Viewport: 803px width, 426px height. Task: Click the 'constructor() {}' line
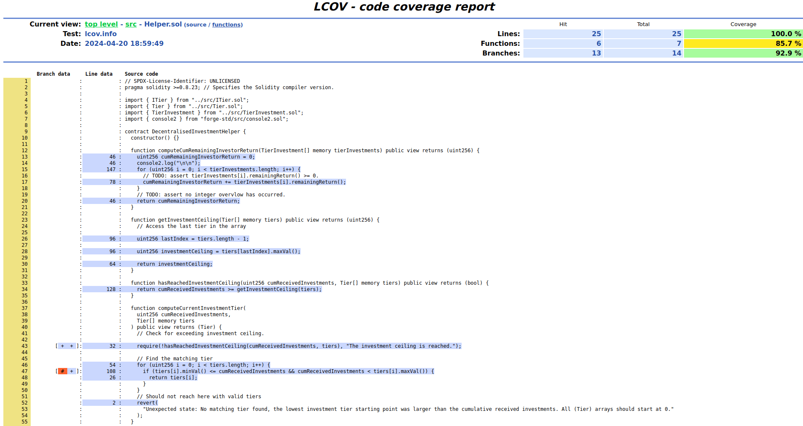point(155,138)
